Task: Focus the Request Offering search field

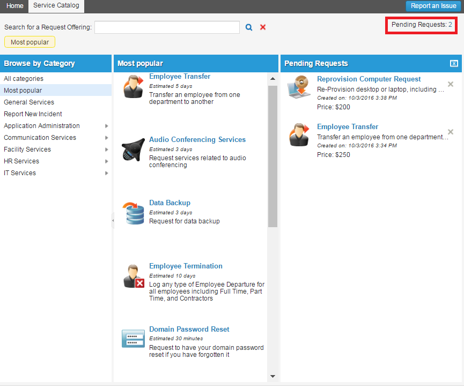Action: (x=167, y=27)
